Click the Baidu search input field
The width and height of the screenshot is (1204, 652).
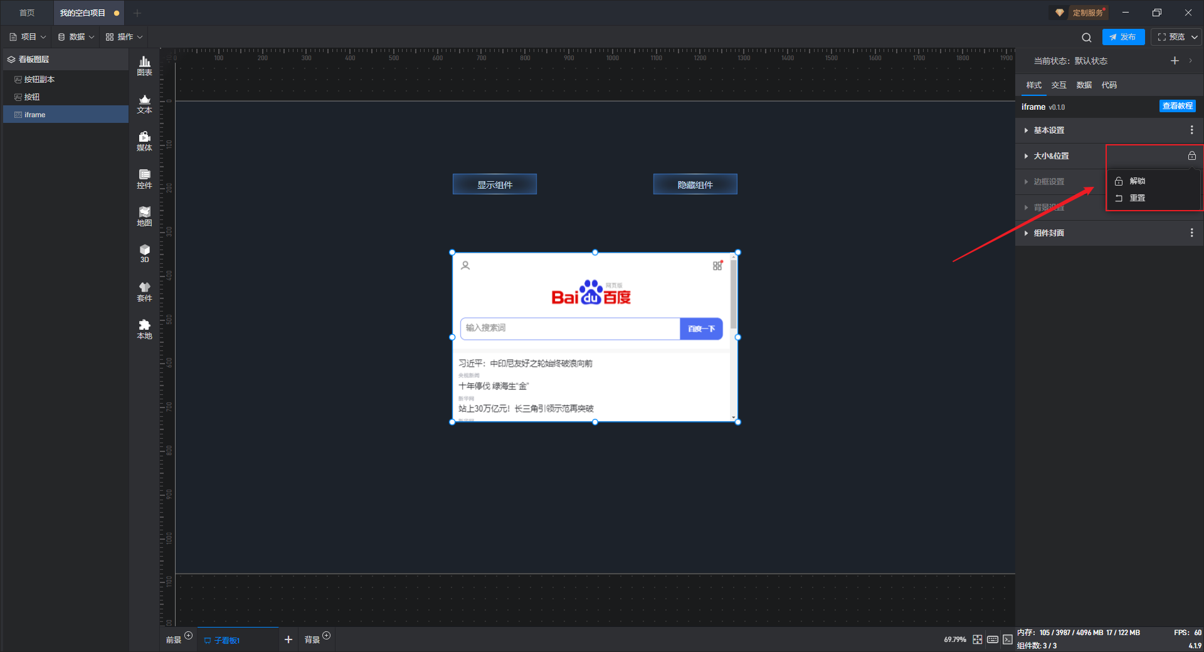tap(570, 329)
